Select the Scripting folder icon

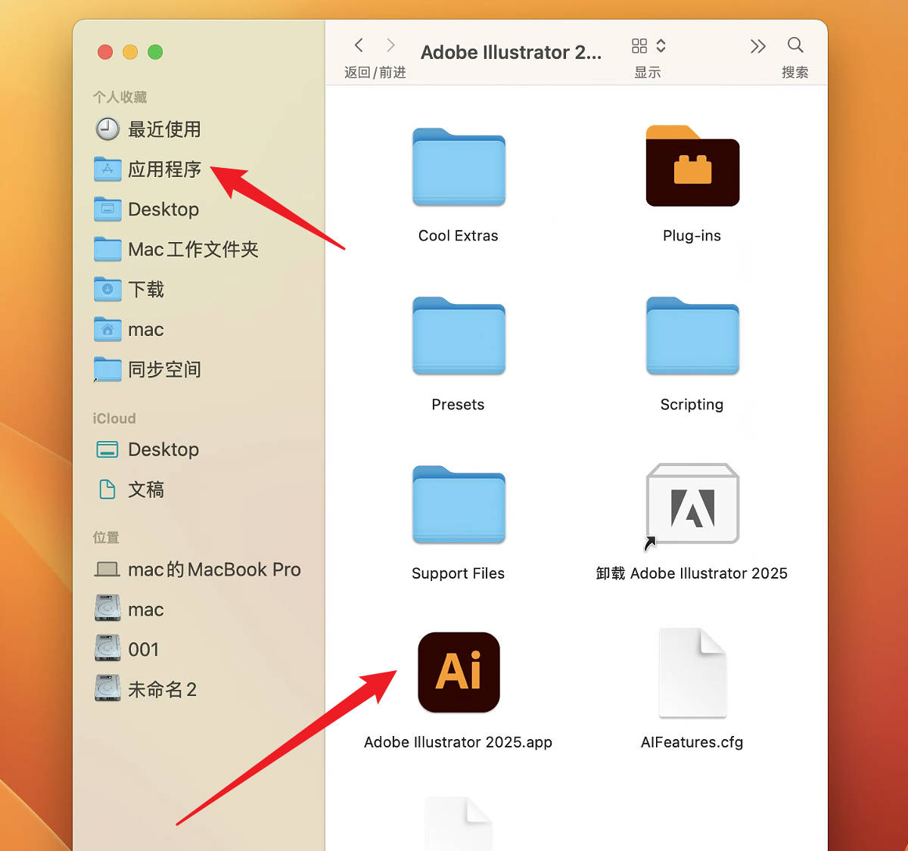click(692, 336)
